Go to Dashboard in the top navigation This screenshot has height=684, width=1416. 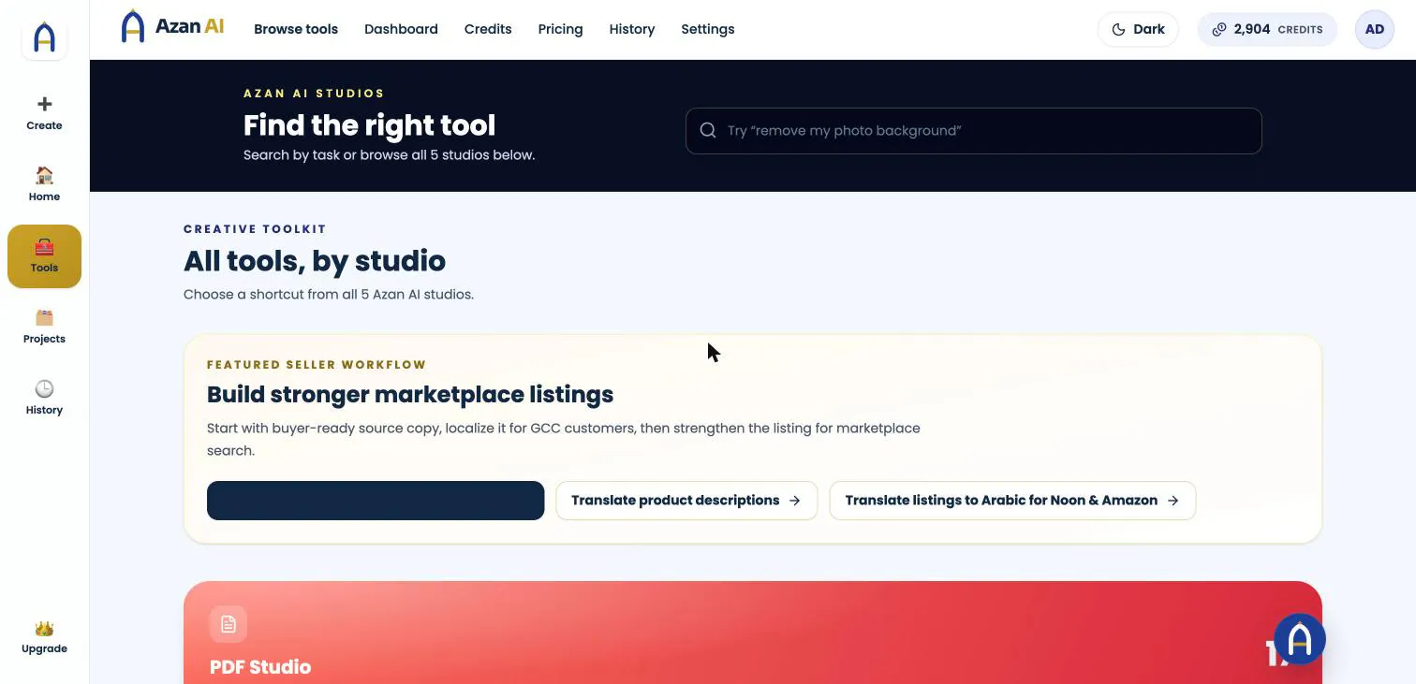pyautogui.click(x=401, y=29)
